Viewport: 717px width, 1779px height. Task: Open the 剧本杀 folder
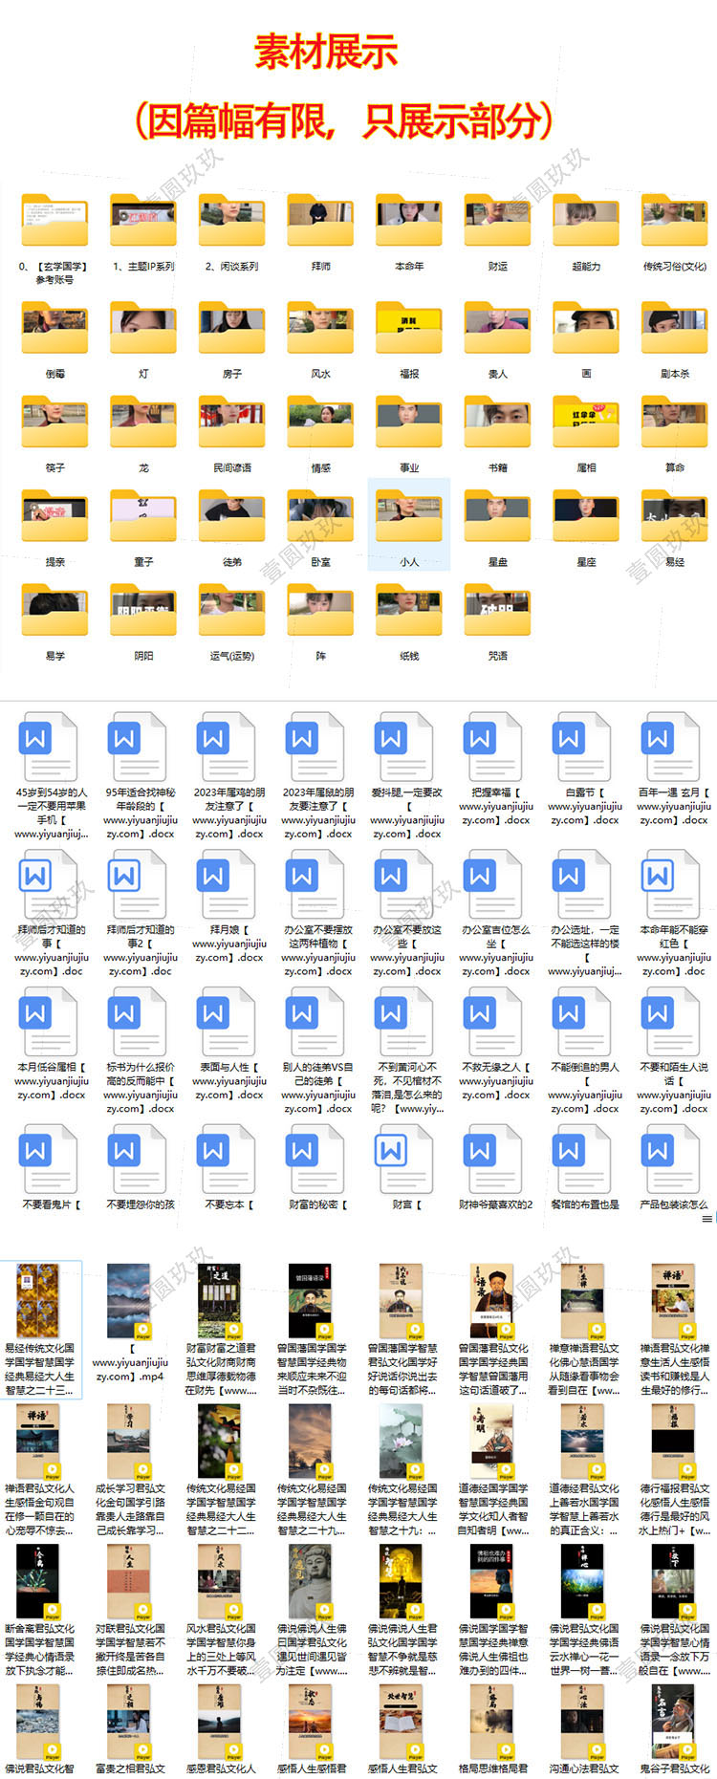point(674,331)
